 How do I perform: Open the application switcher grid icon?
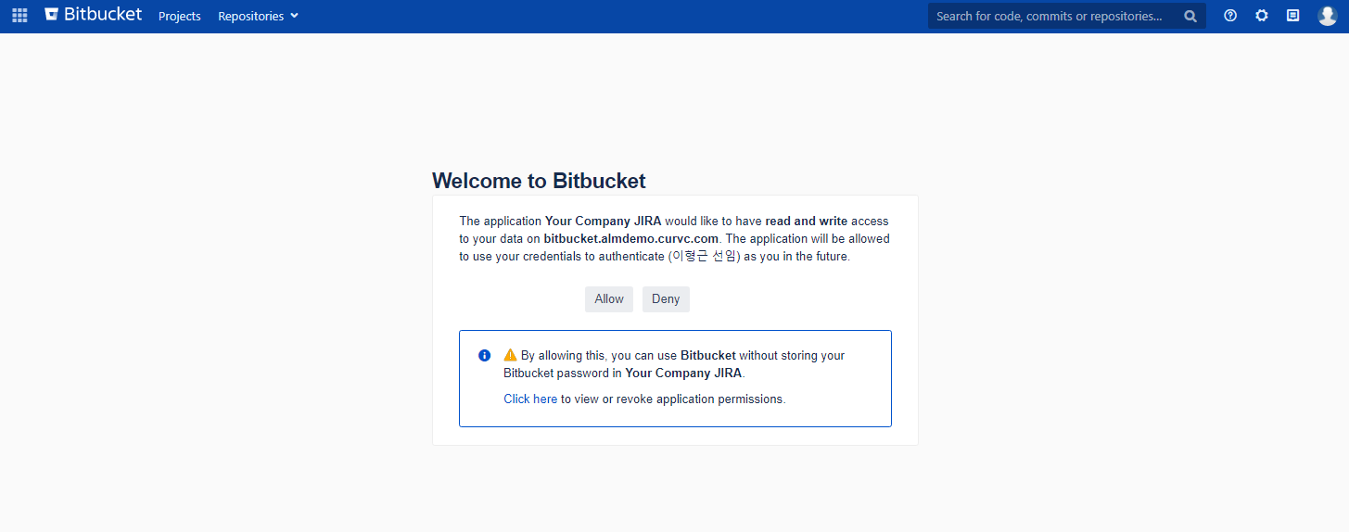click(x=19, y=16)
